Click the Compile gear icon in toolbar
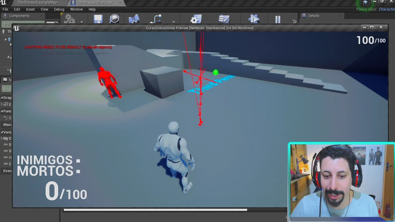395x222 pixels. [69, 19]
